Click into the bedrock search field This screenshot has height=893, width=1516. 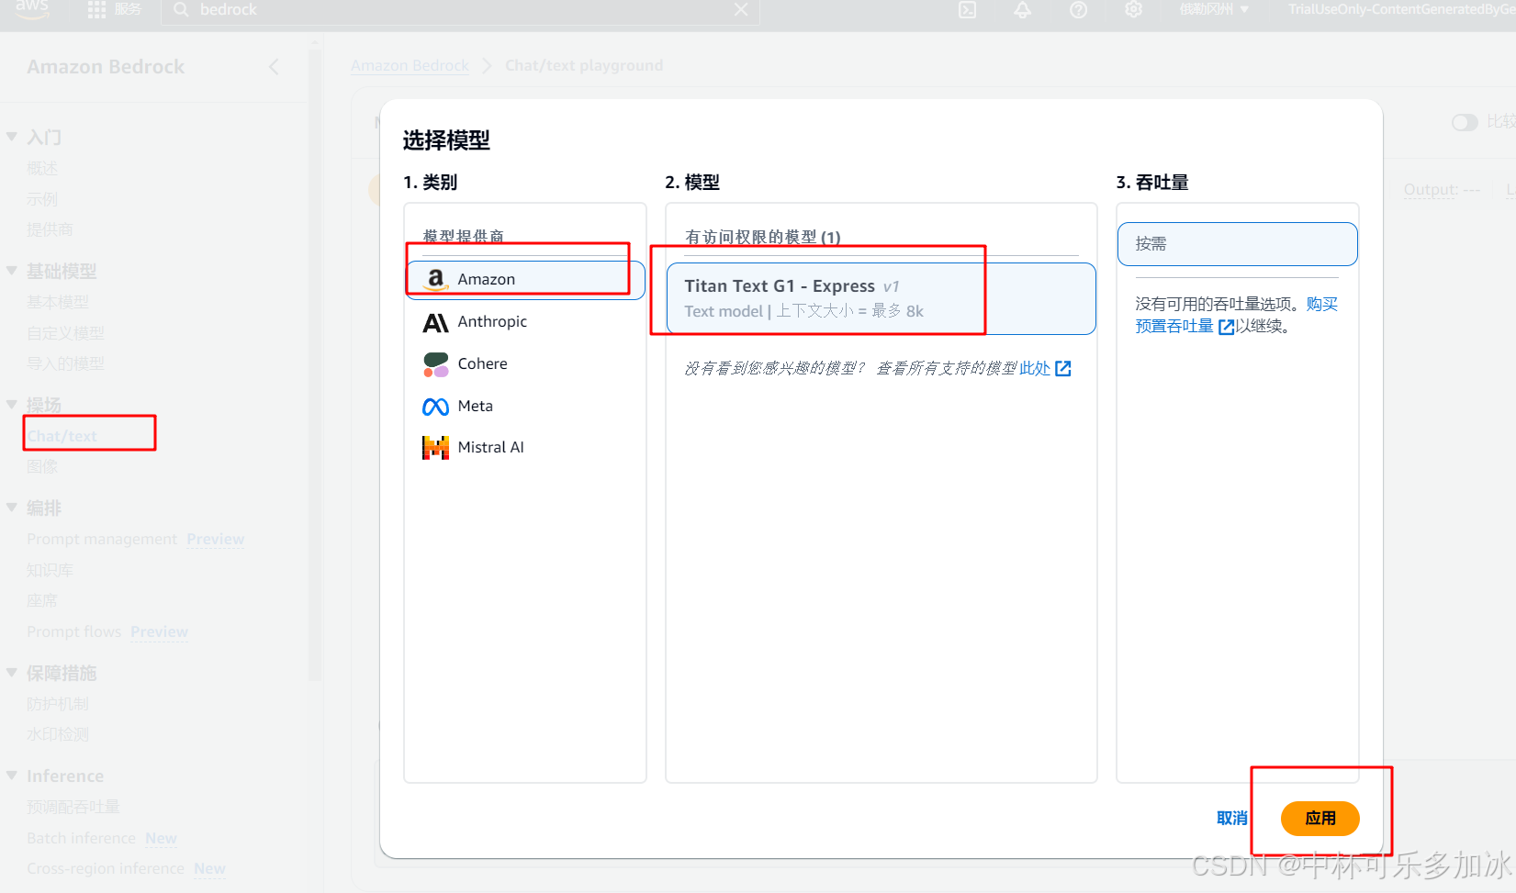coord(459,9)
